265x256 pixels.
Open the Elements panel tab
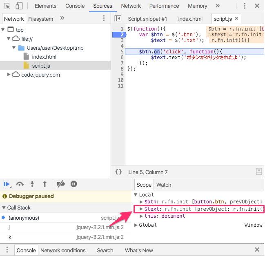coord(45,6)
